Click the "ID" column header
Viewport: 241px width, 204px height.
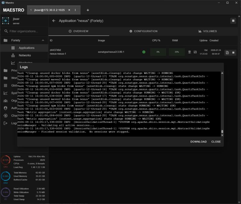coord(51,40)
